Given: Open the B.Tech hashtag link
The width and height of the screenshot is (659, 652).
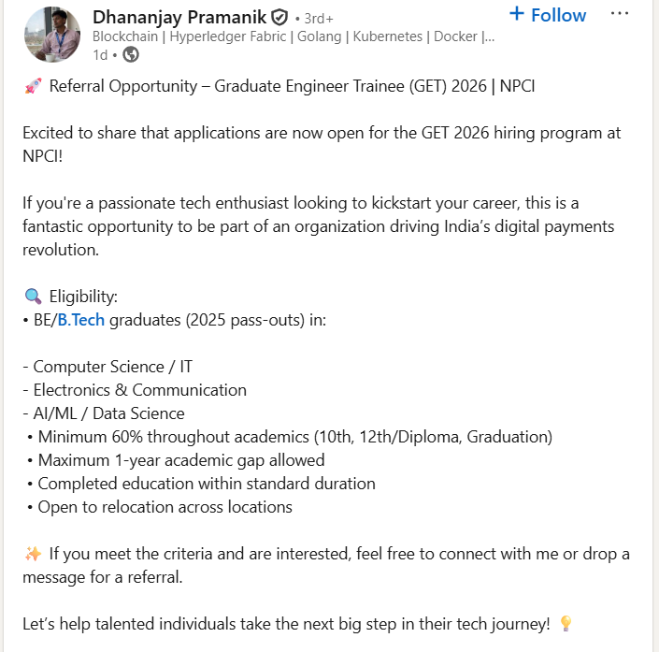Looking at the screenshot, I should point(81,321).
